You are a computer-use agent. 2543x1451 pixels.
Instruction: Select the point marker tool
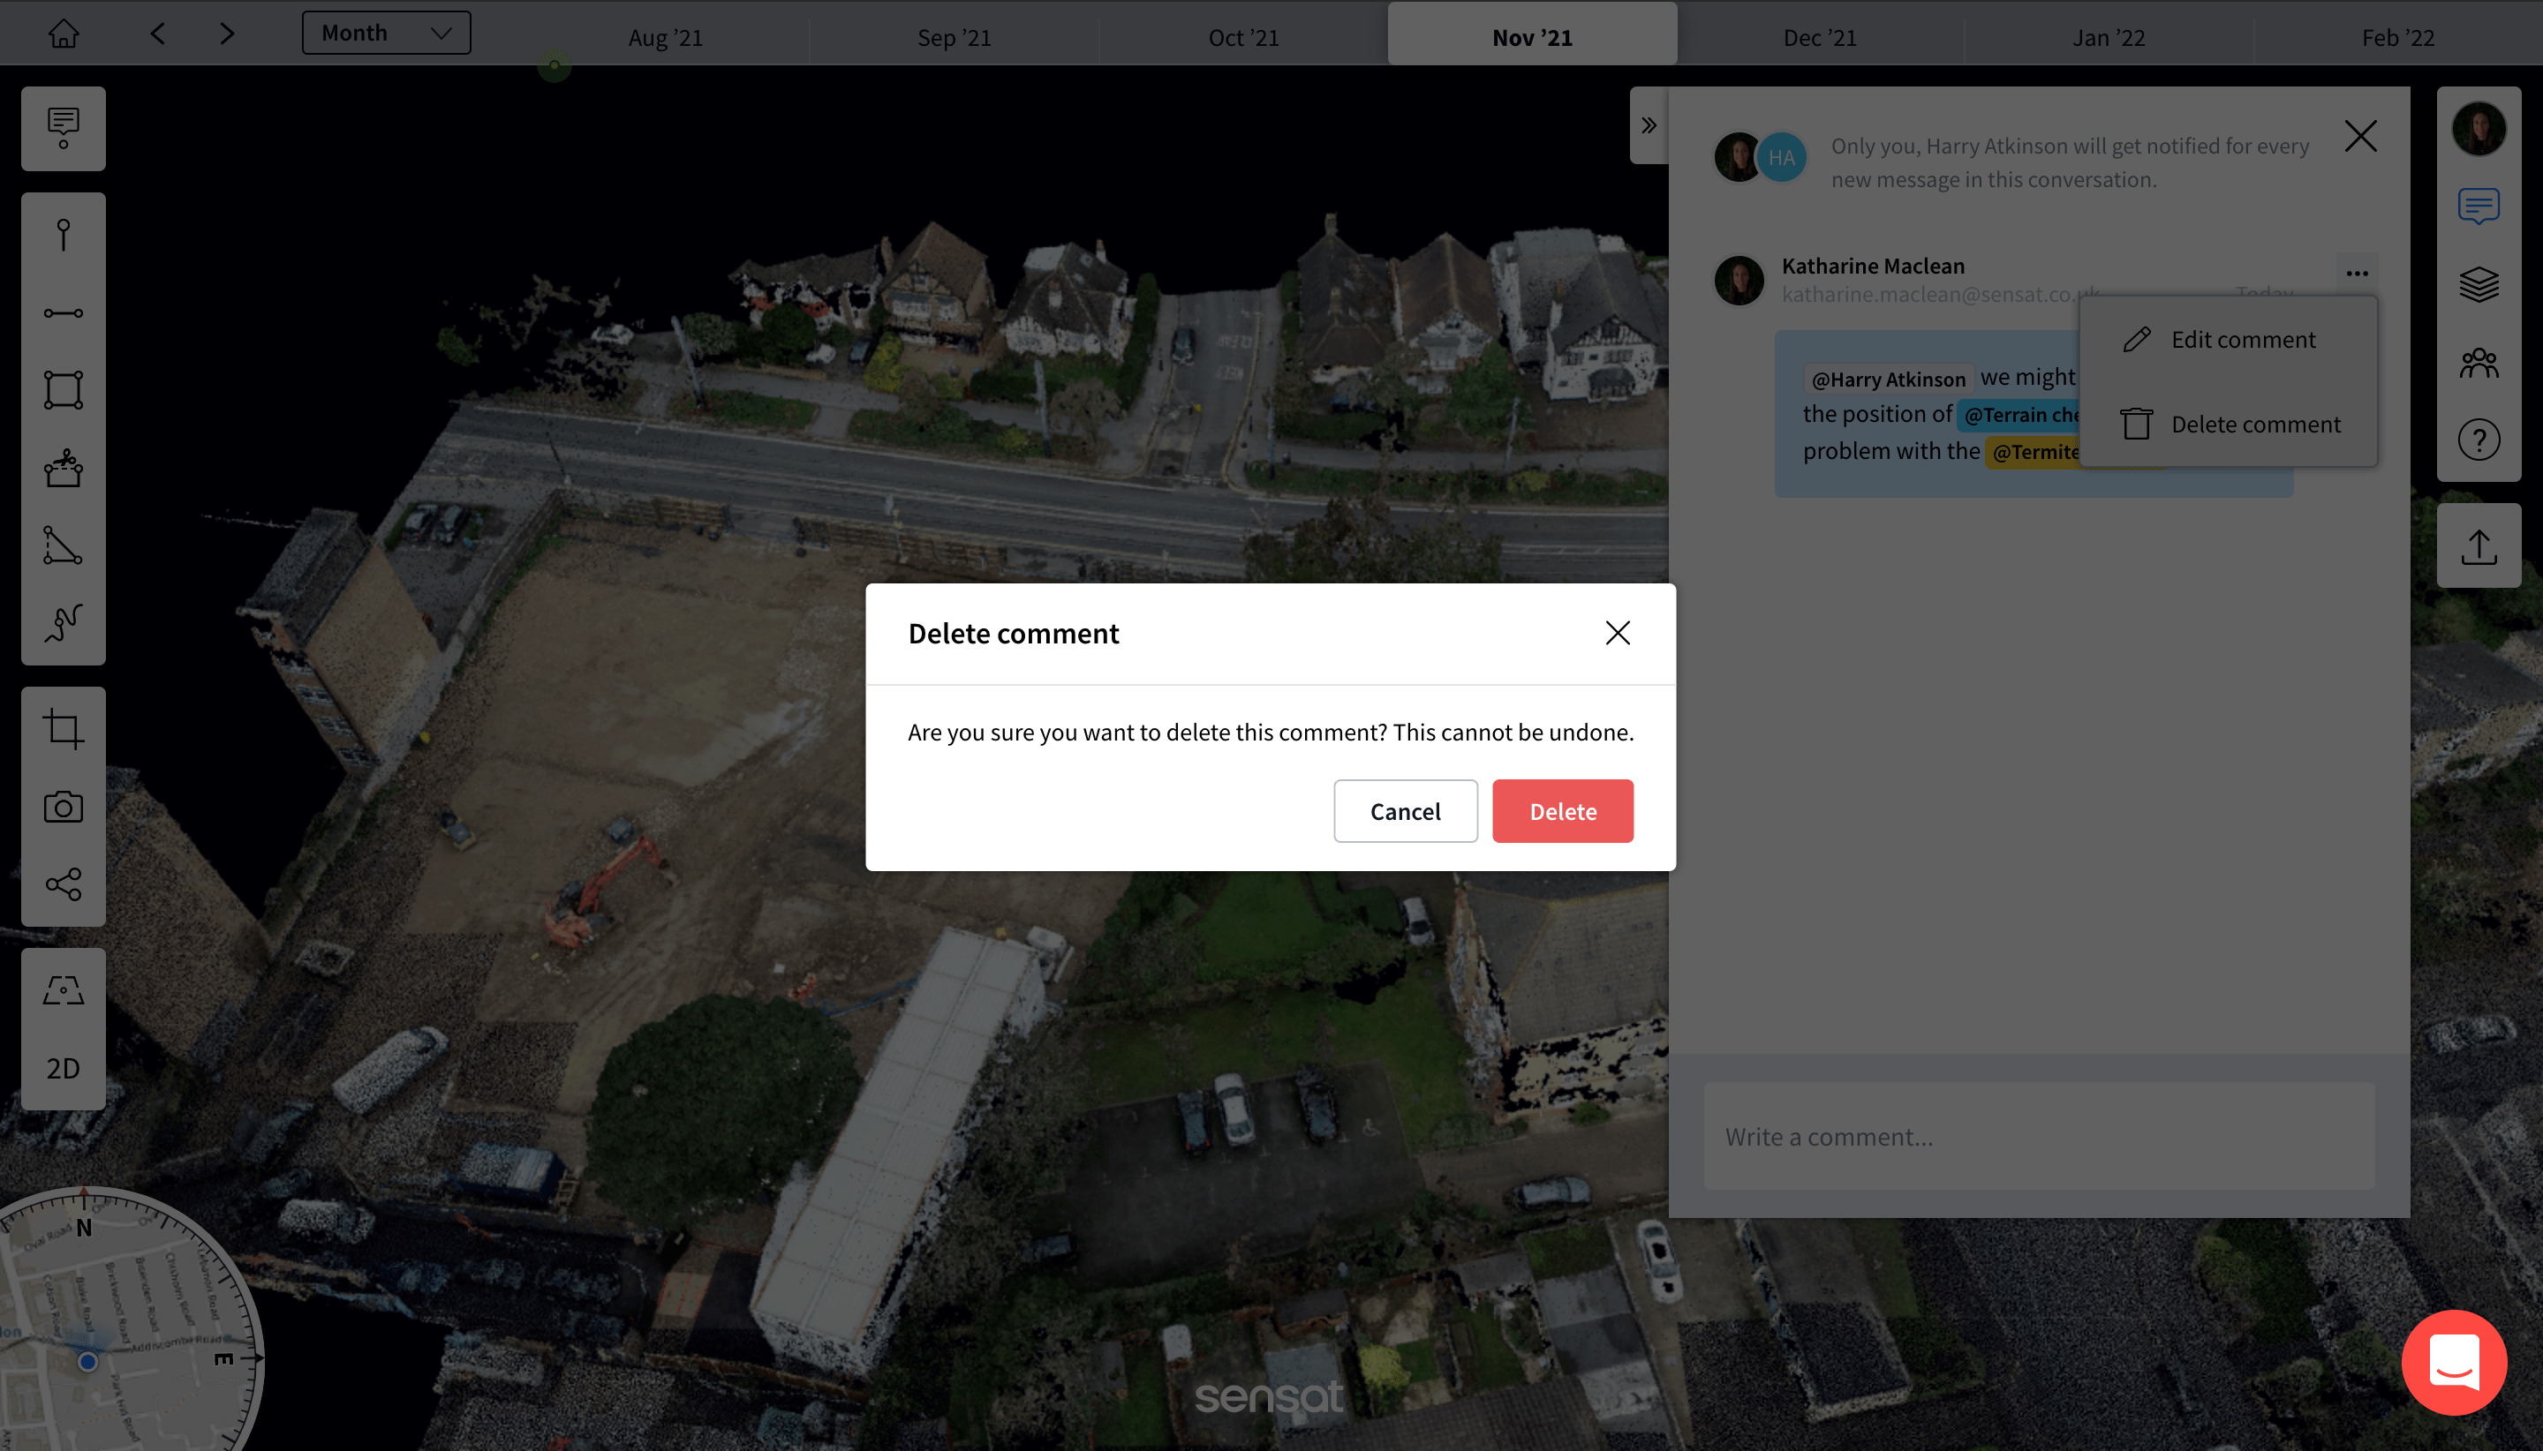[x=63, y=235]
